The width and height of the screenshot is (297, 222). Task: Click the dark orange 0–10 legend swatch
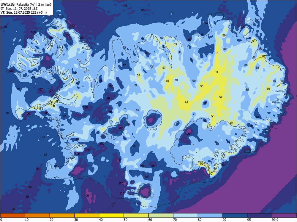[12, 215]
